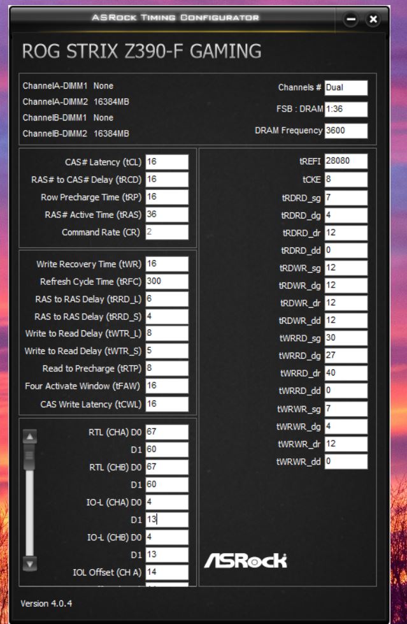
Task: Click the RTL (CHB) D0 field
Action: pyautogui.click(x=167, y=467)
